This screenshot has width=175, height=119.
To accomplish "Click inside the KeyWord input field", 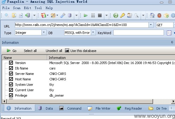I will click(139, 33).
